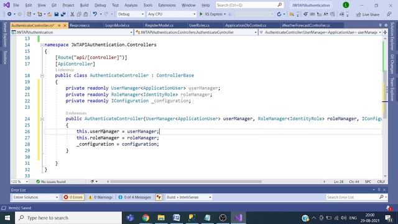
Task: Click the Windows Start button
Action: click(7, 218)
